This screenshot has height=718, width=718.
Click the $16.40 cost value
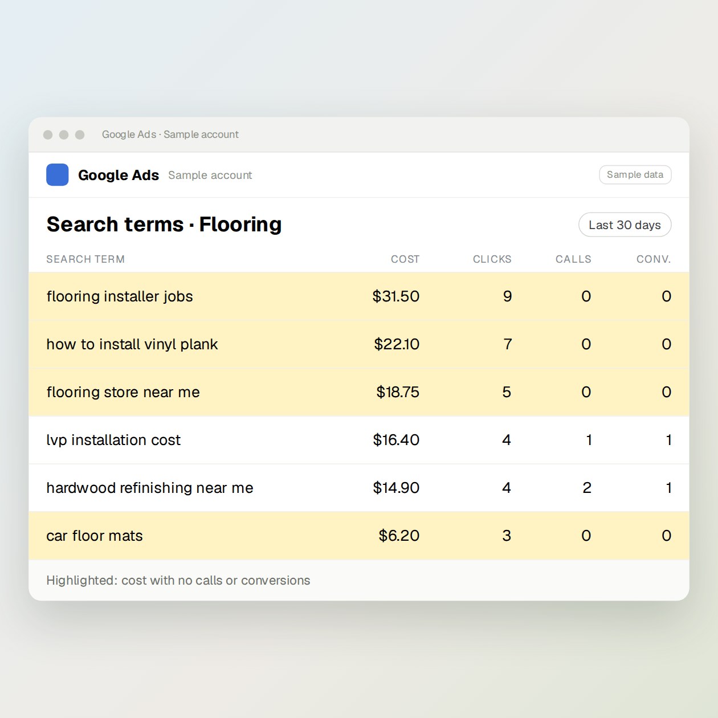[x=396, y=440]
